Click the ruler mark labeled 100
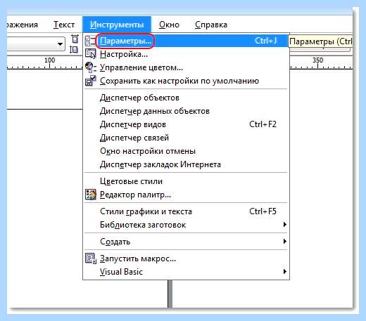 tap(50, 60)
